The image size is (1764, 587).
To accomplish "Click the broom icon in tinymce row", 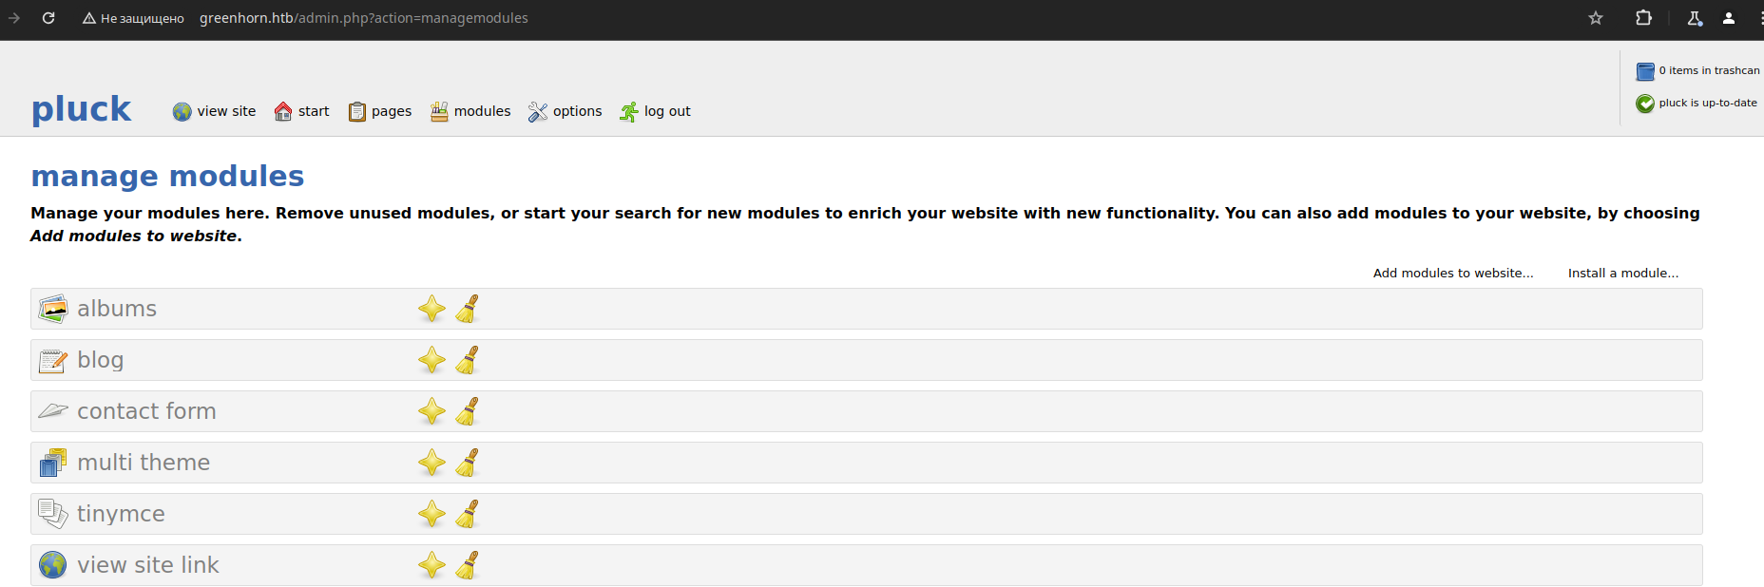I will tap(467, 514).
